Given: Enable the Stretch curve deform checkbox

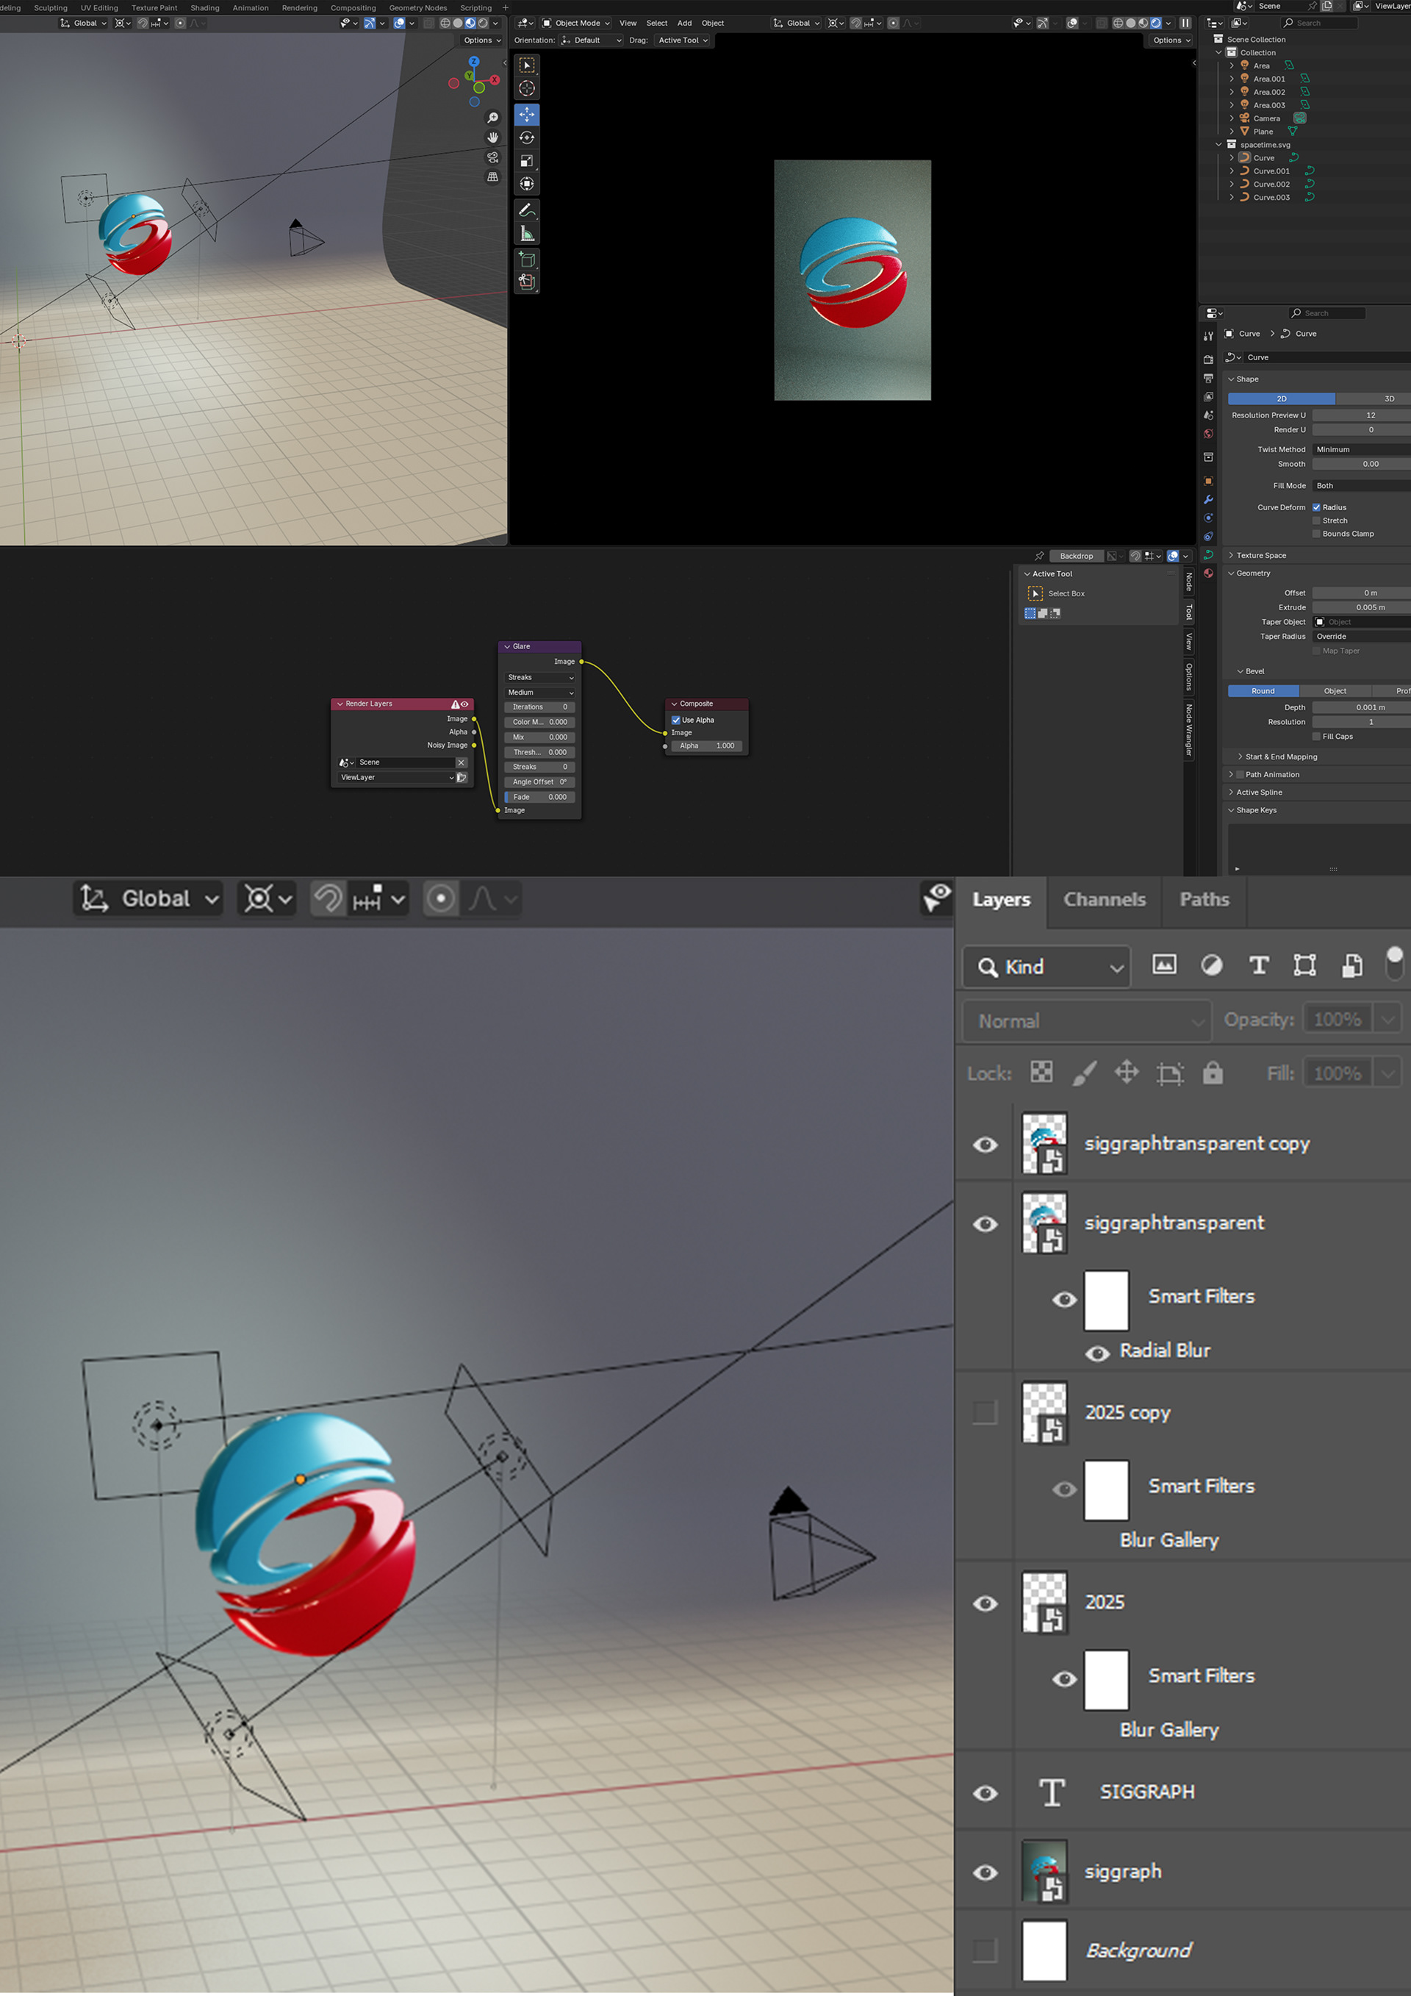Looking at the screenshot, I should click(1316, 521).
